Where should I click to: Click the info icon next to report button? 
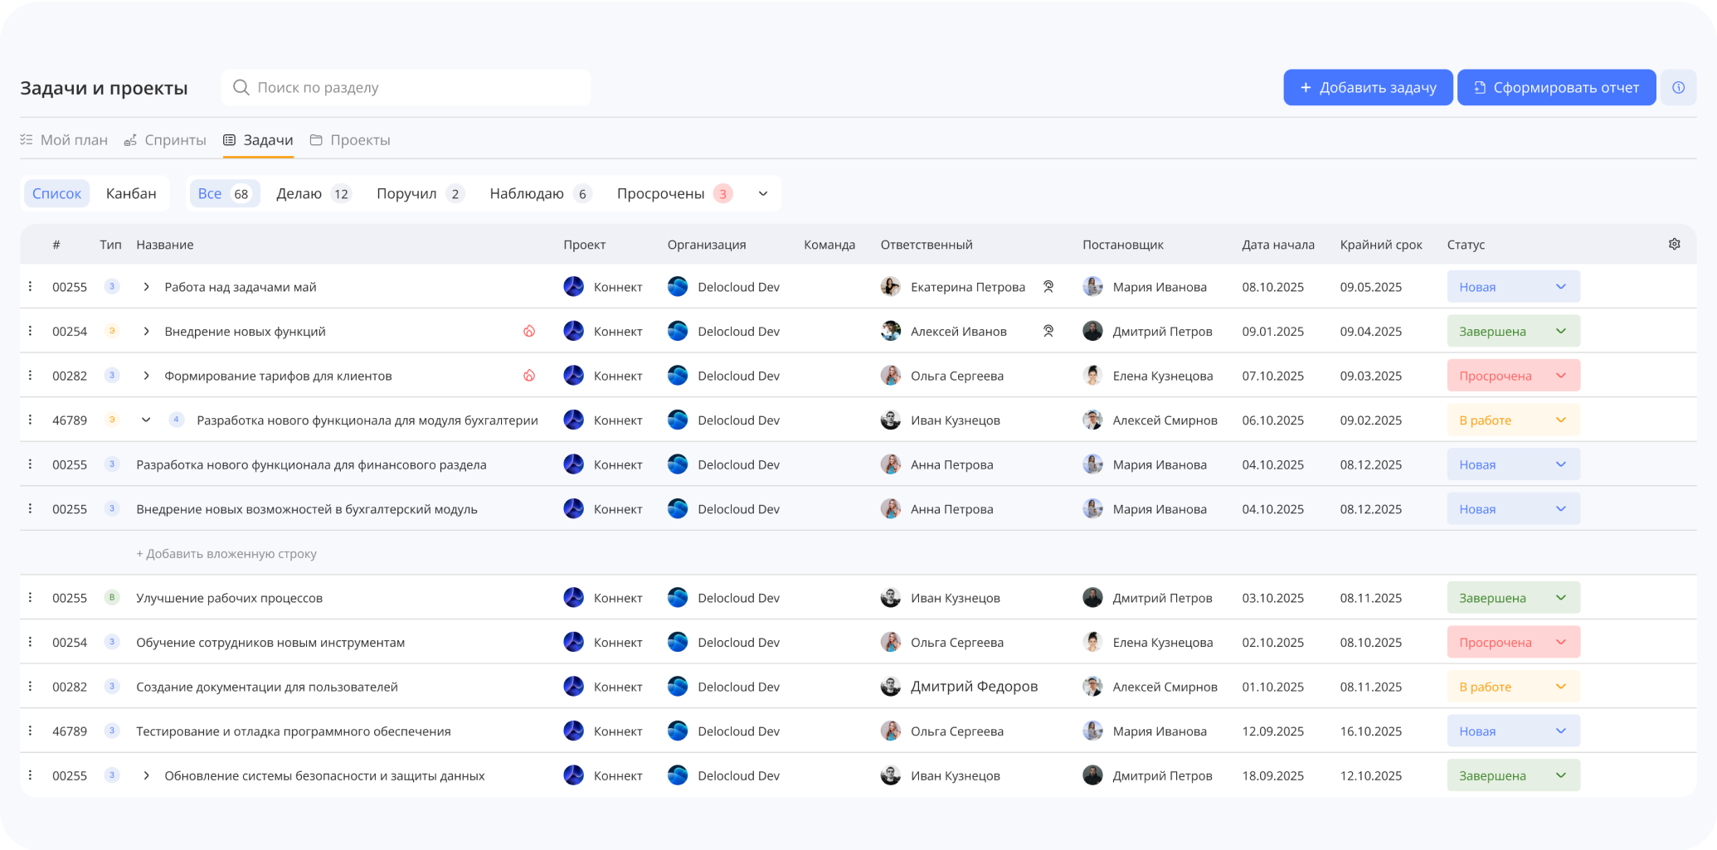click(x=1678, y=87)
